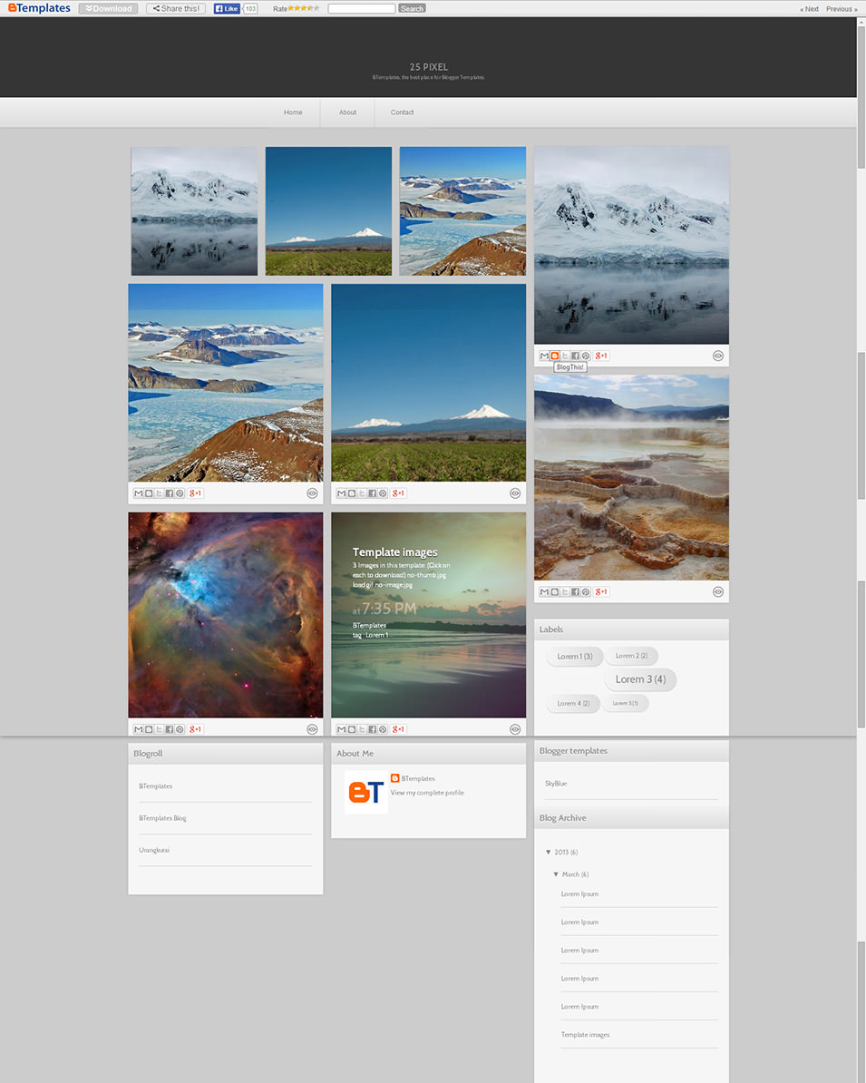Share the Template images post to Facebook
The image size is (866, 1083).
coord(372,728)
